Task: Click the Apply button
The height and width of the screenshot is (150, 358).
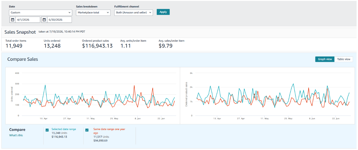Action: [163, 12]
